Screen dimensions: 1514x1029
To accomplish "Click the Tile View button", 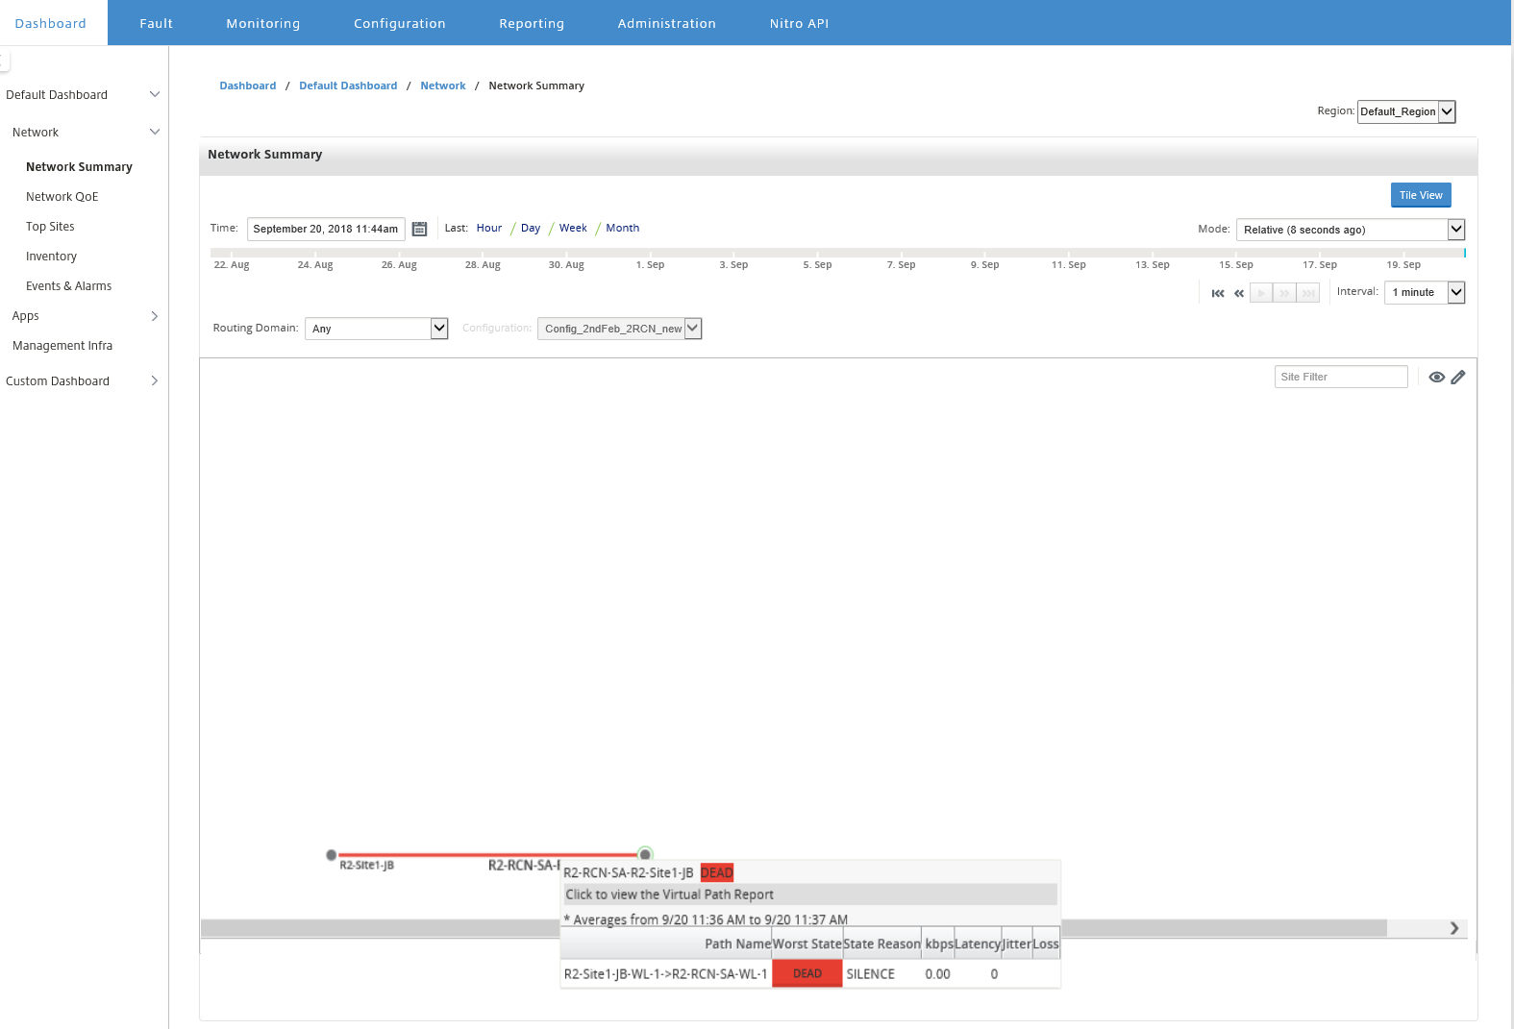I will [1421, 195].
